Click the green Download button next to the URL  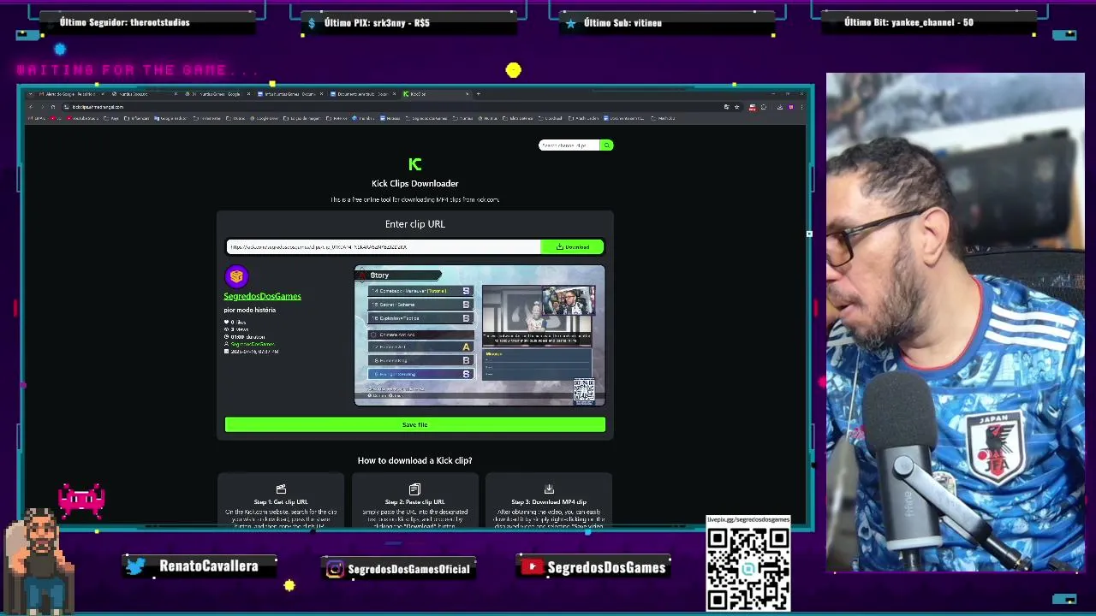click(572, 247)
